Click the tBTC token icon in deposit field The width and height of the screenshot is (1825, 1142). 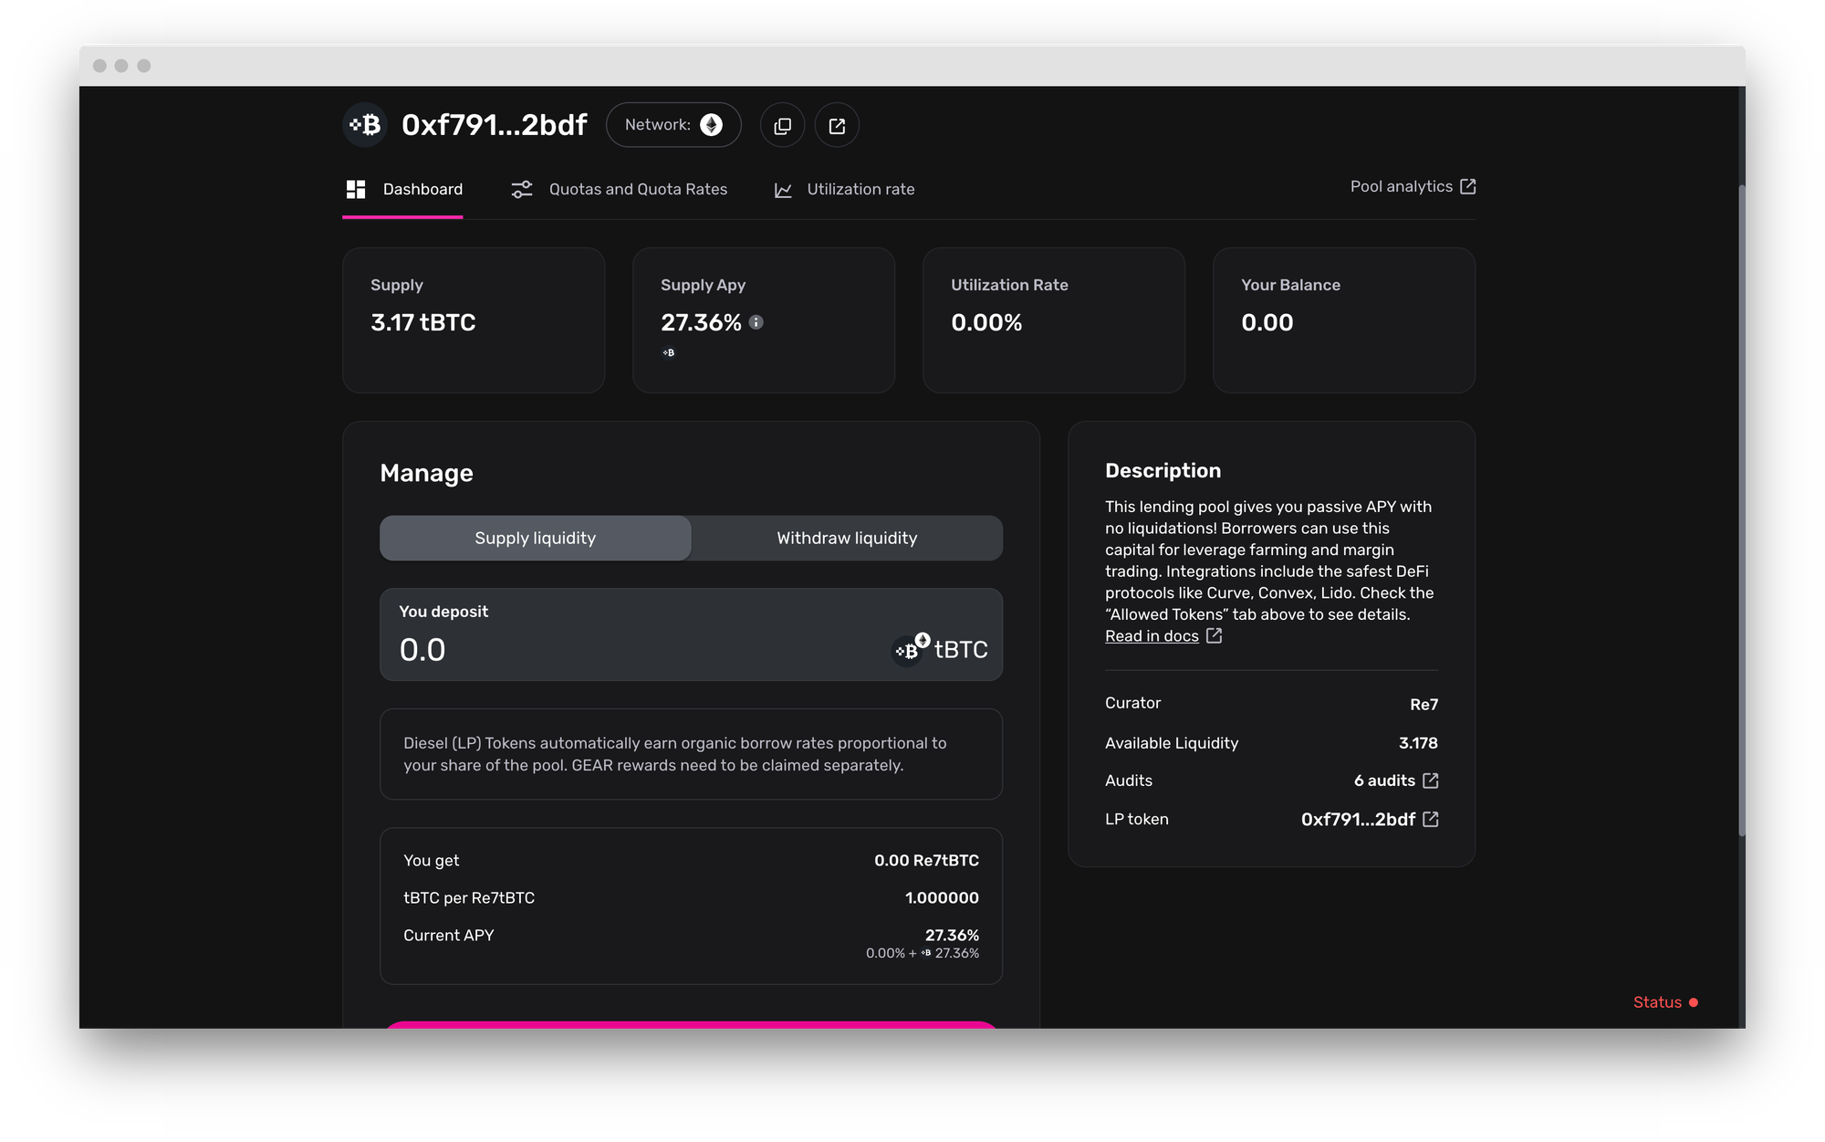point(909,649)
